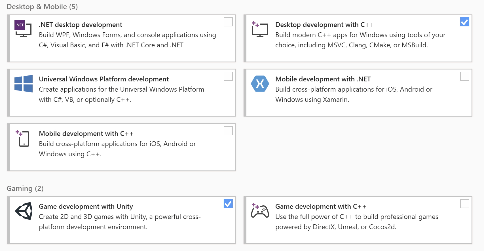
Task: Click the Xamarin X hexagon icon
Action: (260, 84)
